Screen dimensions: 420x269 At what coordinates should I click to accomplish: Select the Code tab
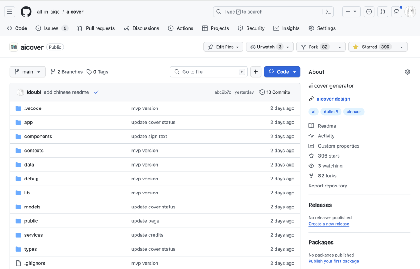tap(17, 28)
